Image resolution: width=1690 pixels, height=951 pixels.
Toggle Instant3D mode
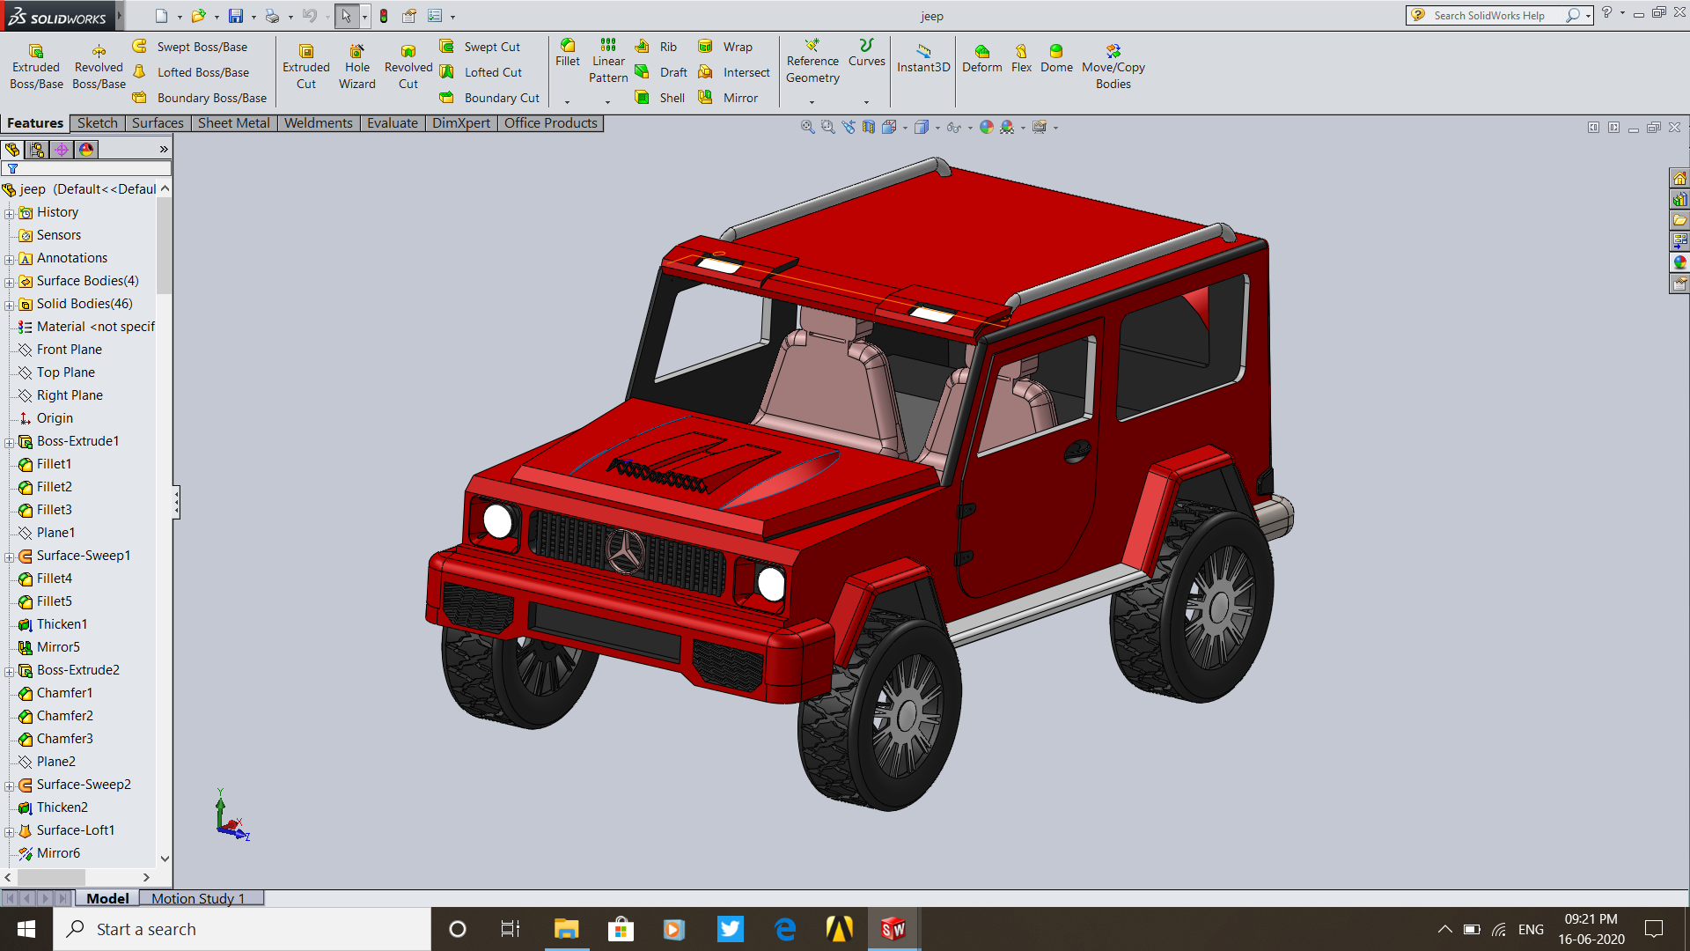point(923,59)
